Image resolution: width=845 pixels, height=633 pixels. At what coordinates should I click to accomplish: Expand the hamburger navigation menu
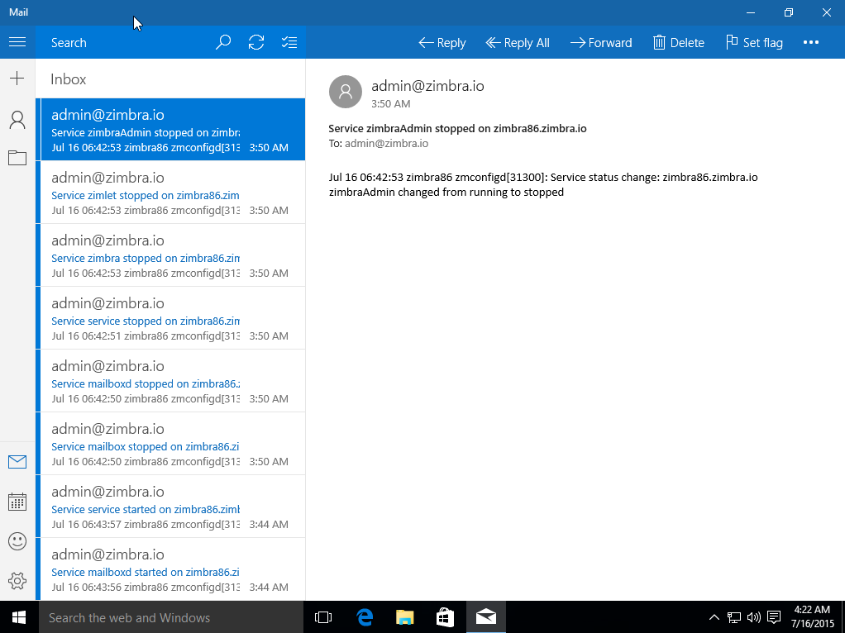click(17, 43)
